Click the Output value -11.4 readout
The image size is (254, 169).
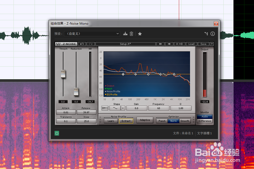(205, 102)
